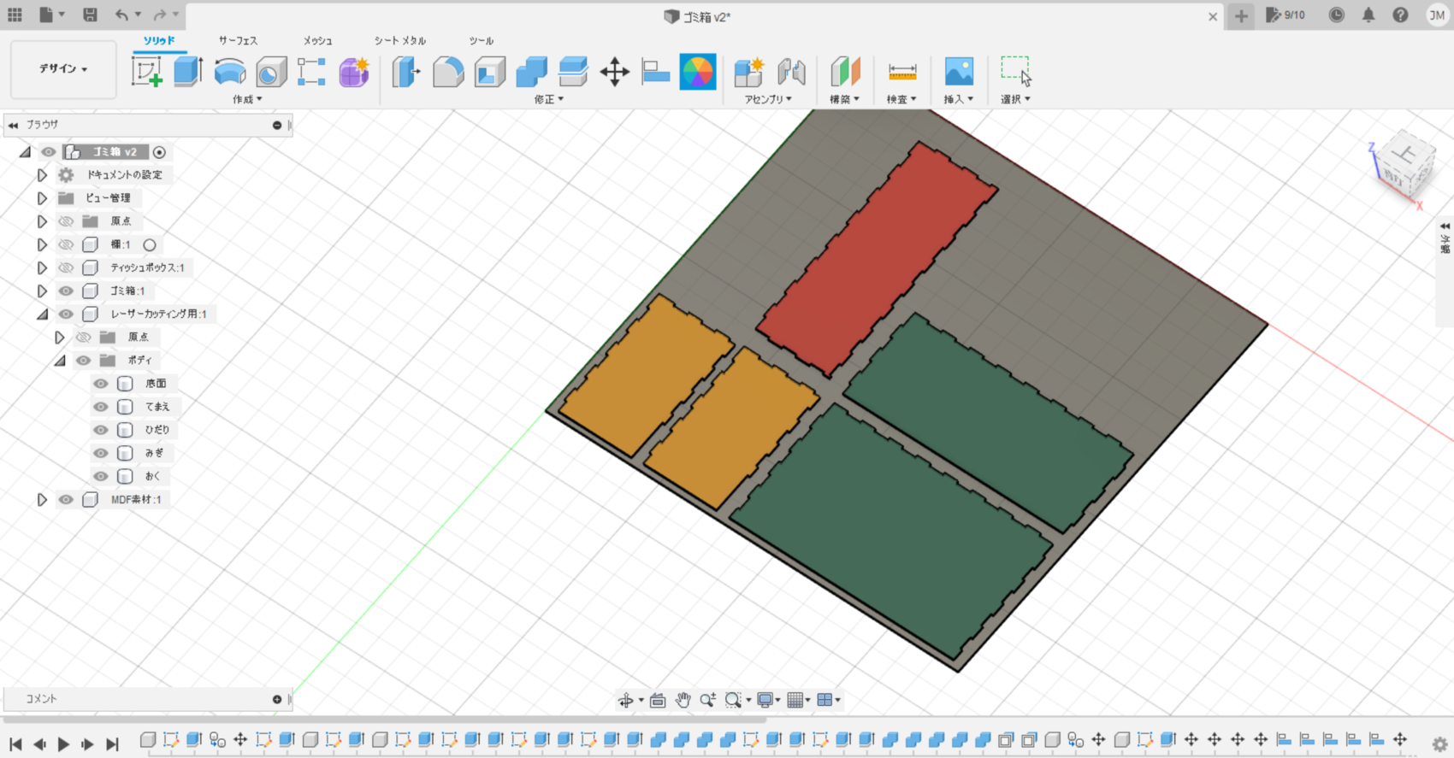The width and height of the screenshot is (1454, 758).
Task: Select the Move/Copy arrows tool
Action: coord(614,72)
